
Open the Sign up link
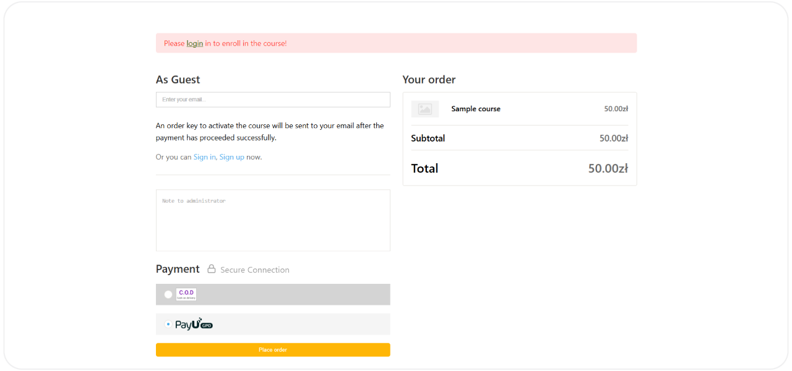[231, 157]
